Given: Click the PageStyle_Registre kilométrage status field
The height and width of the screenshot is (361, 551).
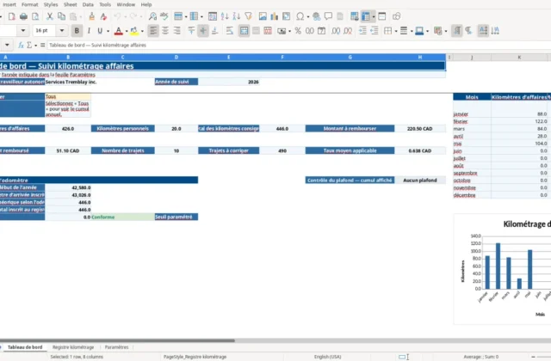Looking at the screenshot, I should point(195,357).
